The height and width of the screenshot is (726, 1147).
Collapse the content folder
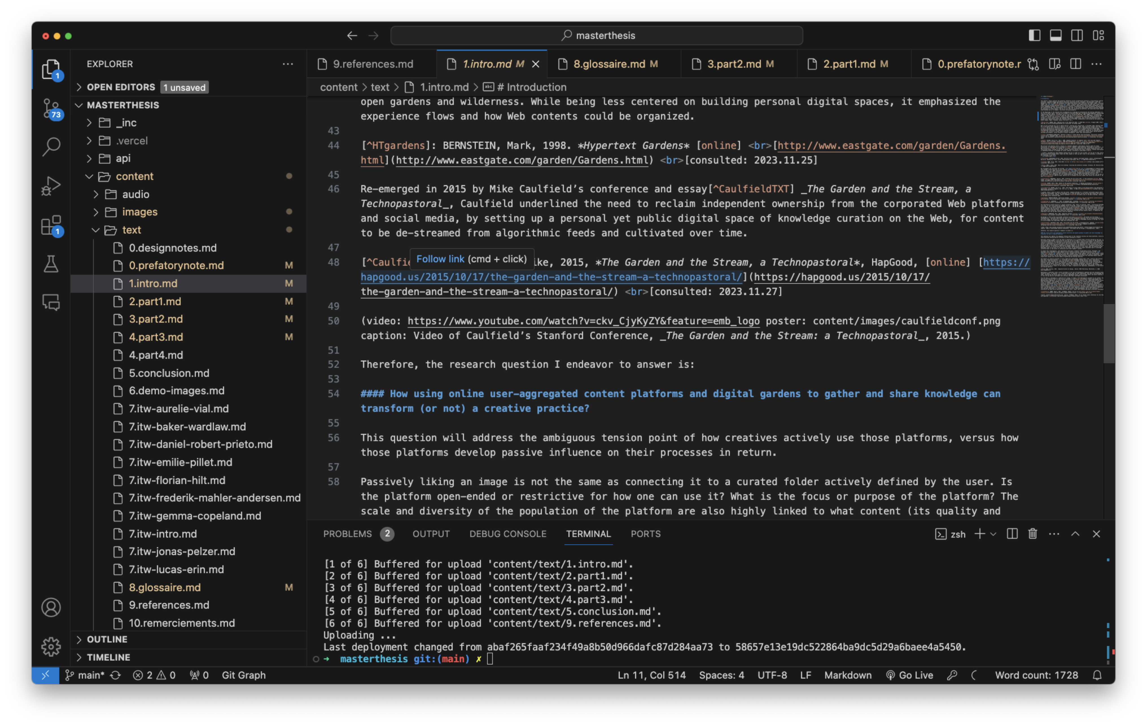pos(134,176)
